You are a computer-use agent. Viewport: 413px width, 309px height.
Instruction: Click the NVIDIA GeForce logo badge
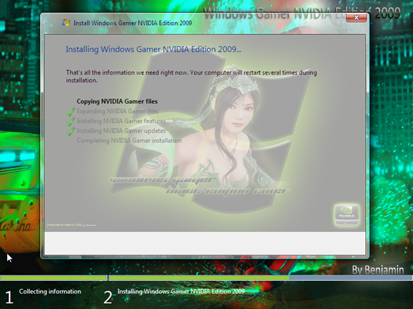[x=347, y=216]
